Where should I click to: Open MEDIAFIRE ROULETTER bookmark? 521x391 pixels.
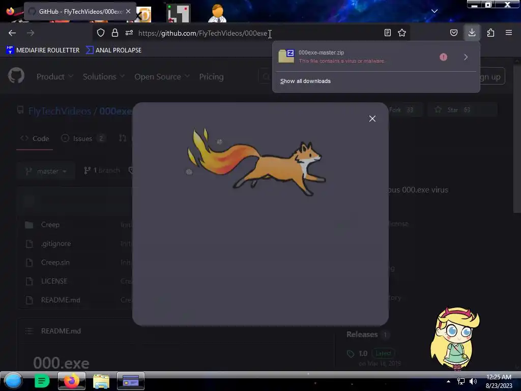43,50
